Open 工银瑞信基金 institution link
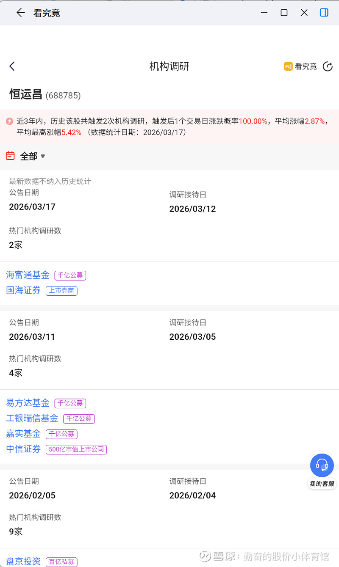This screenshot has height=567, width=339. (32, 418)
